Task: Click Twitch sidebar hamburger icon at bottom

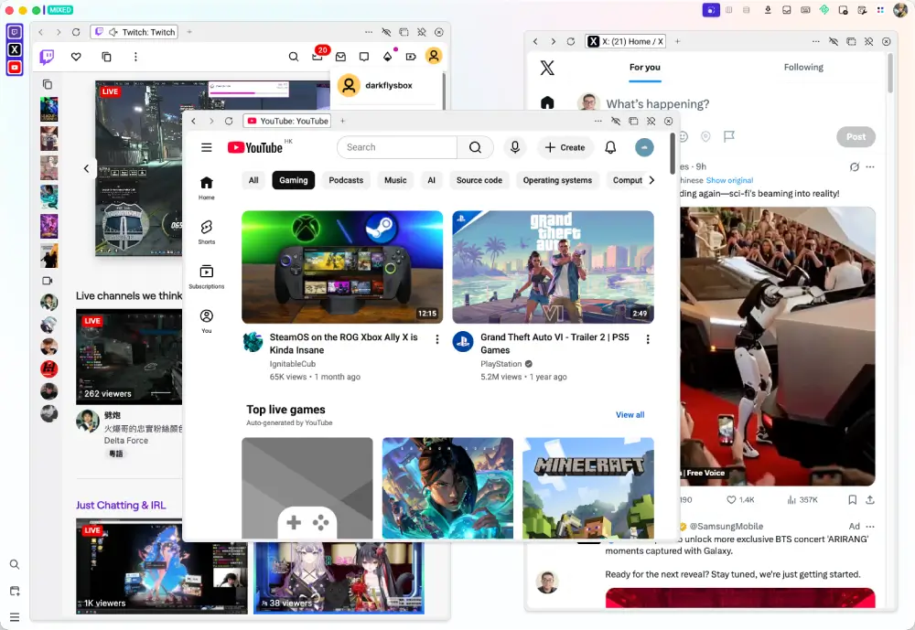Action: point(15,616)
